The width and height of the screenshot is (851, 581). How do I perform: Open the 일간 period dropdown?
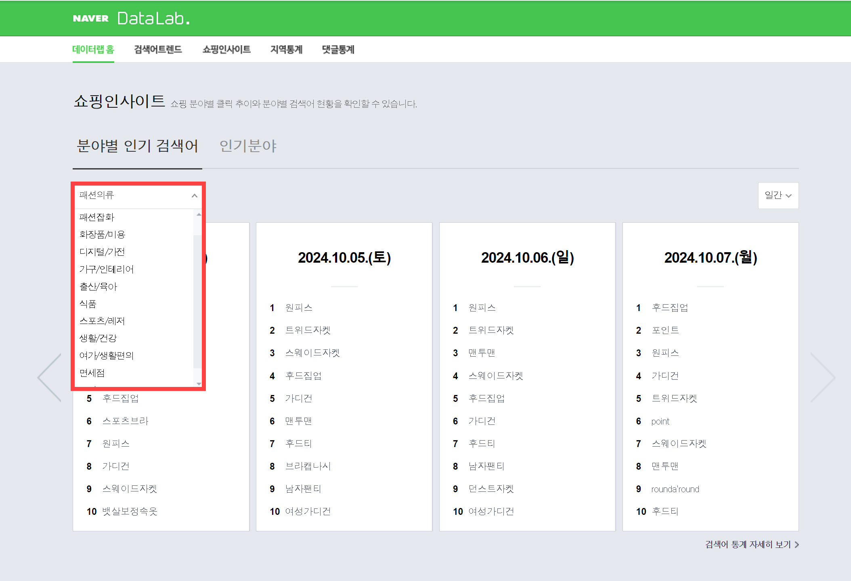click(x=778, y=196)
